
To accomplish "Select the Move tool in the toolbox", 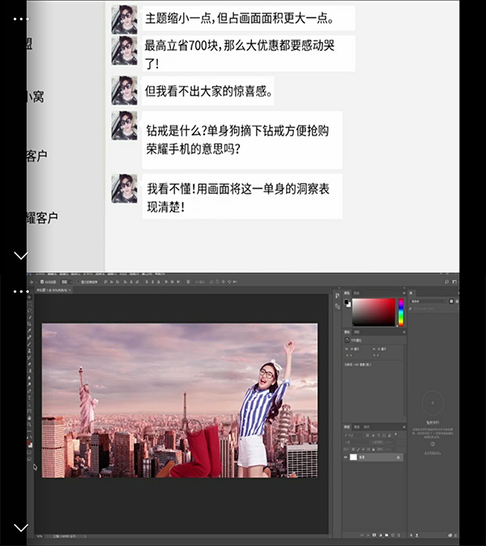I will pos(29,298).
